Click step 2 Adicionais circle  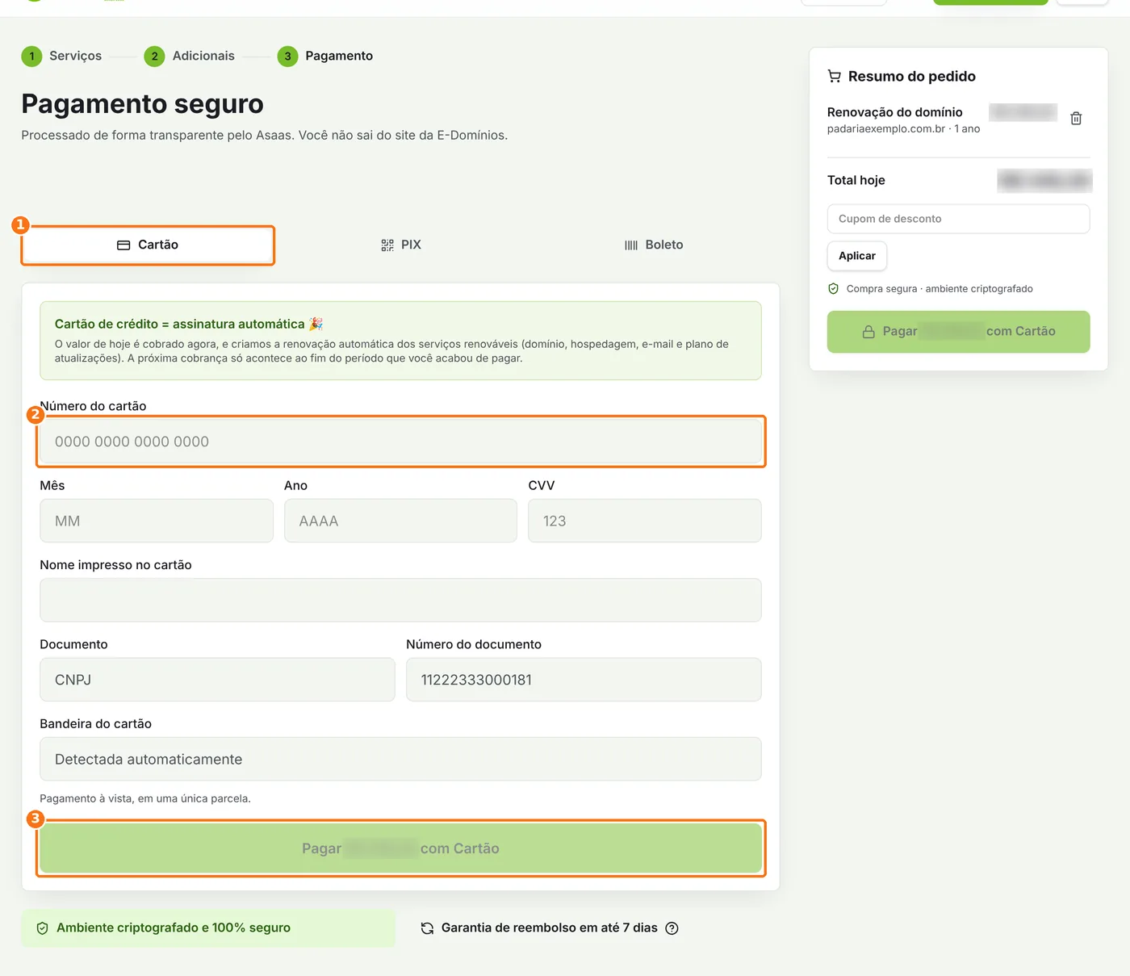pyautogui.click(x=154, y=57)
